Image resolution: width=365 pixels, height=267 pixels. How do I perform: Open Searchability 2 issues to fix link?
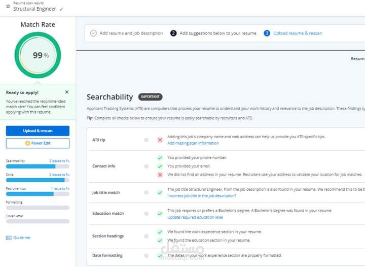tap(59, 161)
